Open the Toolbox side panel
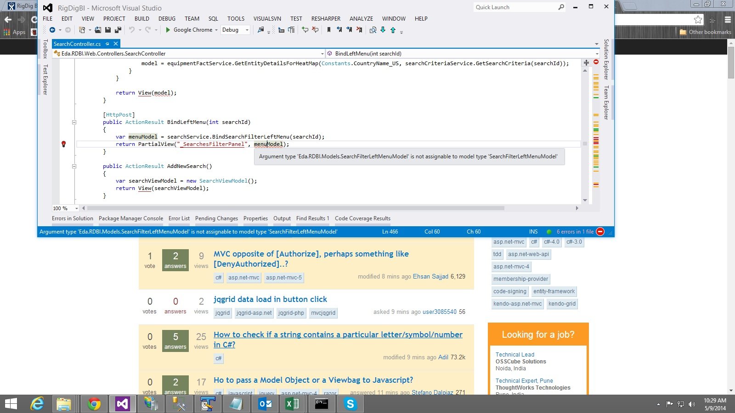 tap(45, 49)
